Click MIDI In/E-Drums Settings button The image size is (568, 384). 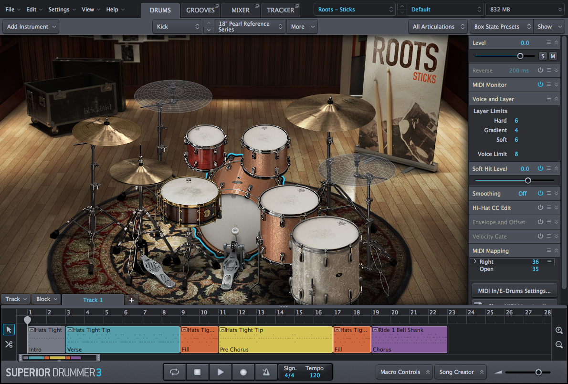pyautogui.click(x=514, y=291)
